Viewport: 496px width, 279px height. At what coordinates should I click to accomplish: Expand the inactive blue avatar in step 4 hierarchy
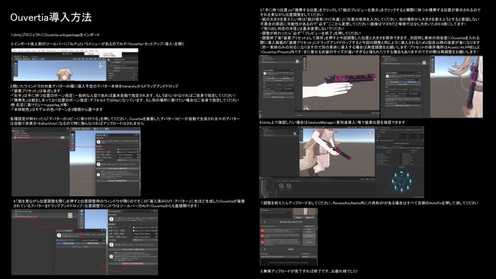(14, 214)
